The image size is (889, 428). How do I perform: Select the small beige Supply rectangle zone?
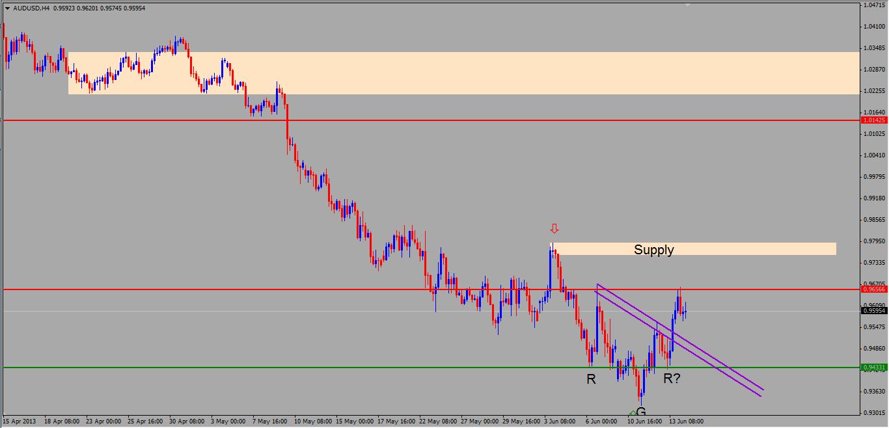pos(694,248)
